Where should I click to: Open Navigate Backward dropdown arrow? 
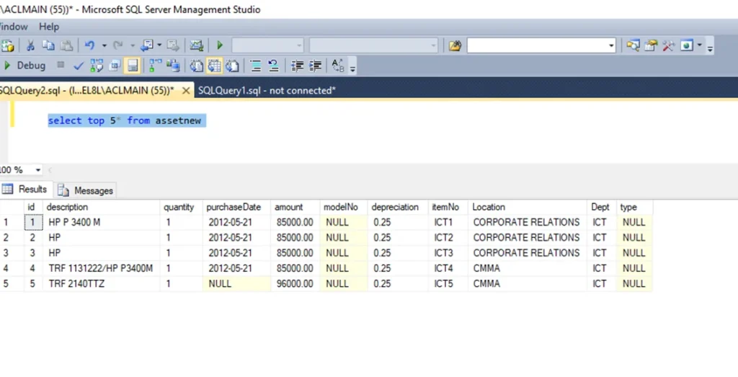coord(159,45)
